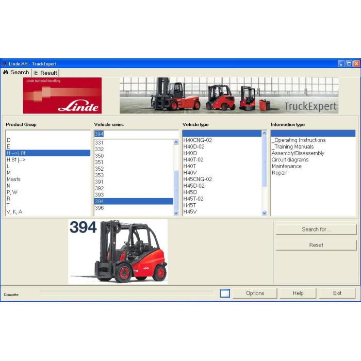Click the Reset button
The width and height of the screenshot is (361, 361).
click(x=316, y=245)
